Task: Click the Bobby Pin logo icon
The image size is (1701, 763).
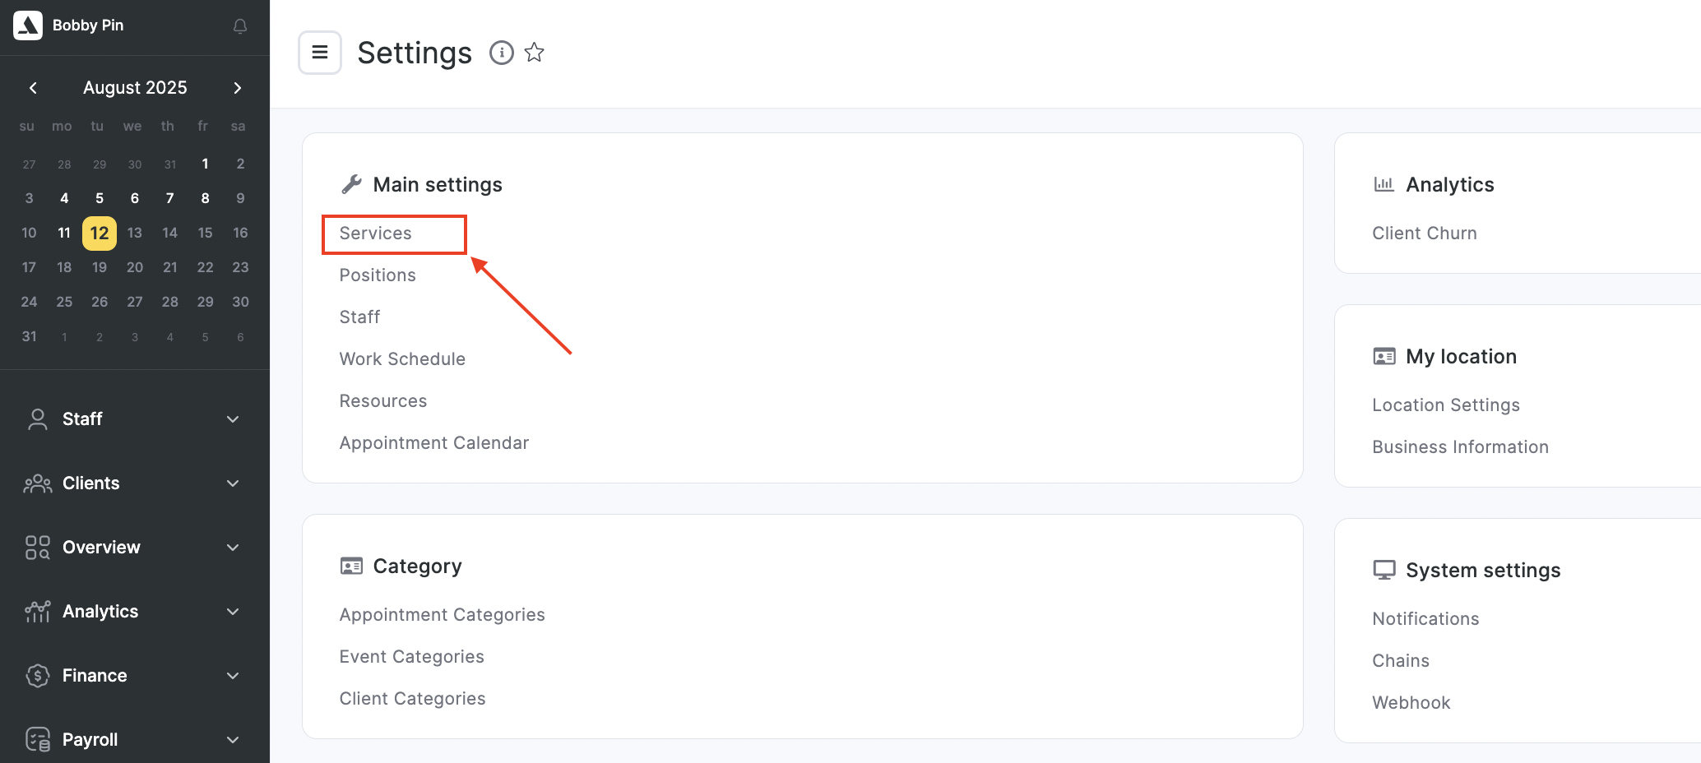Action: (x=28, y=25)
